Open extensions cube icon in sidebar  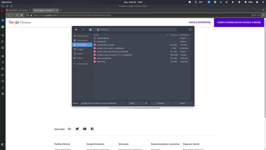3,94
